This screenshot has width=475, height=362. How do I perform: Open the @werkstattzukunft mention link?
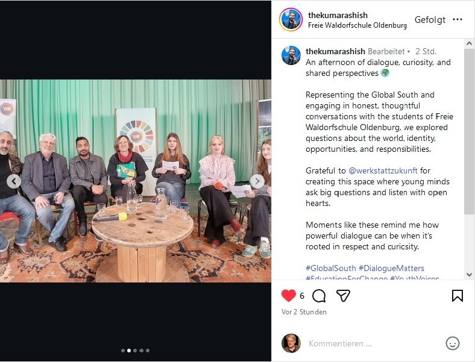pyautogui.click(x=383, y=170)
